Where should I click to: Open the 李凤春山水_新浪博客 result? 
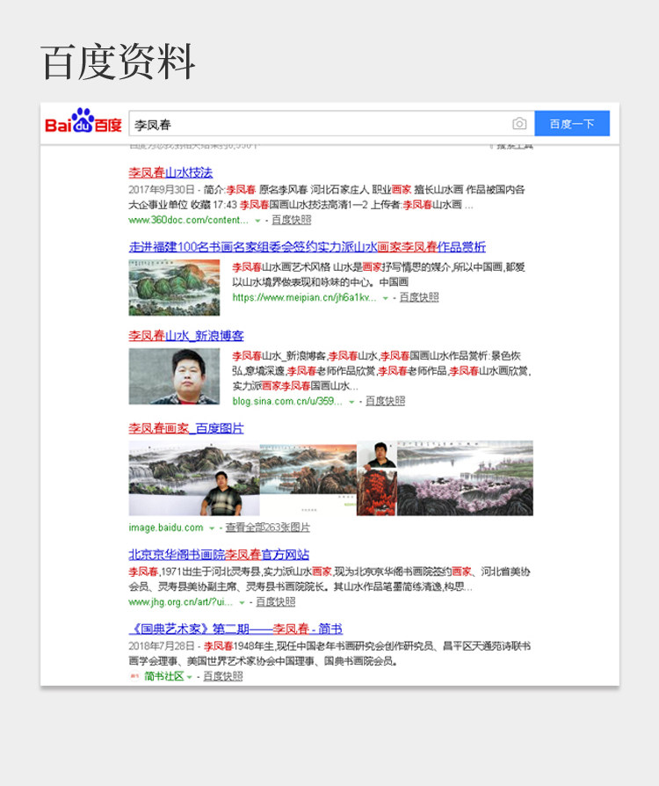click(186, 335)
